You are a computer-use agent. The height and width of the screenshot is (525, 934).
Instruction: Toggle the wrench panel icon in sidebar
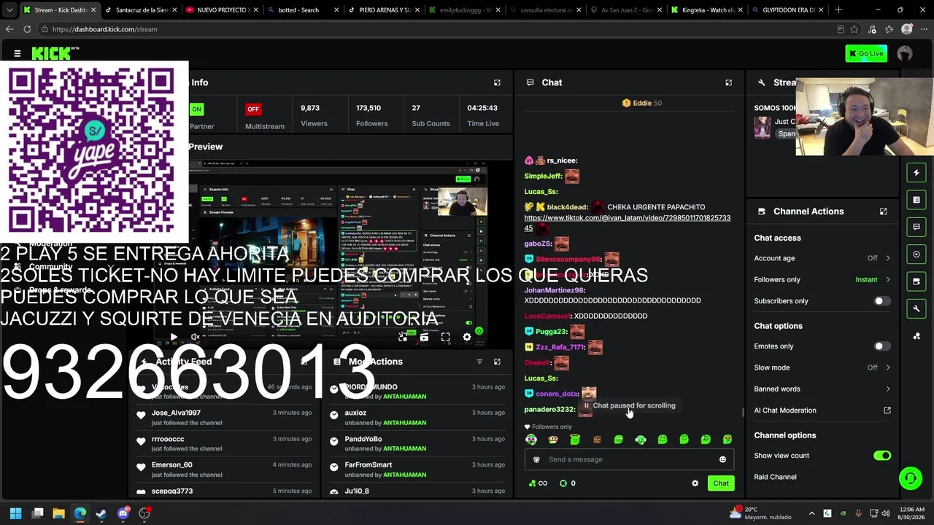pyautogui.click(x=916, y=309)
